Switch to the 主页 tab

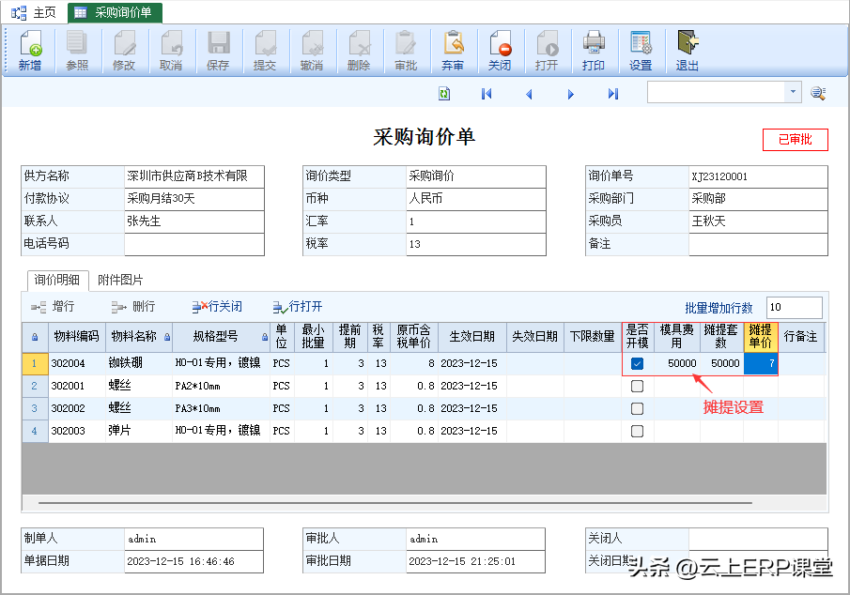(x=34, y=12)
